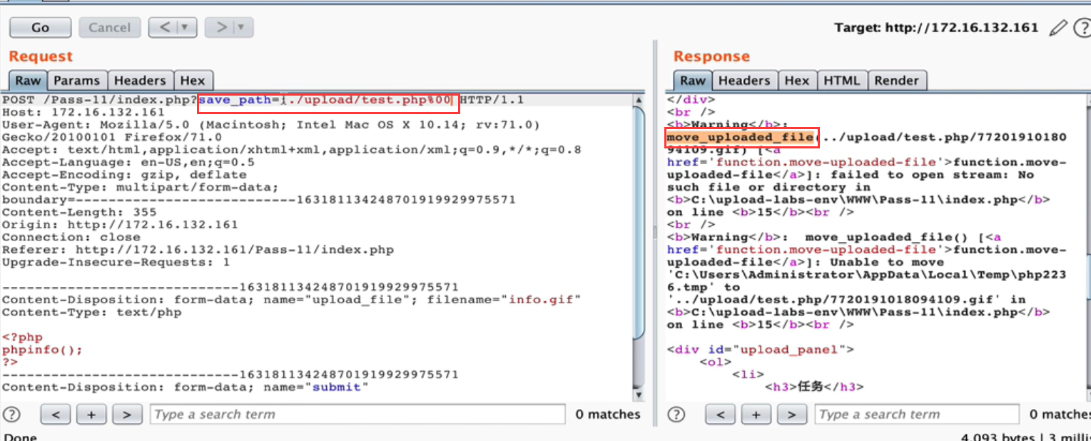Switch to the Response Headers tab

[744, 81]
